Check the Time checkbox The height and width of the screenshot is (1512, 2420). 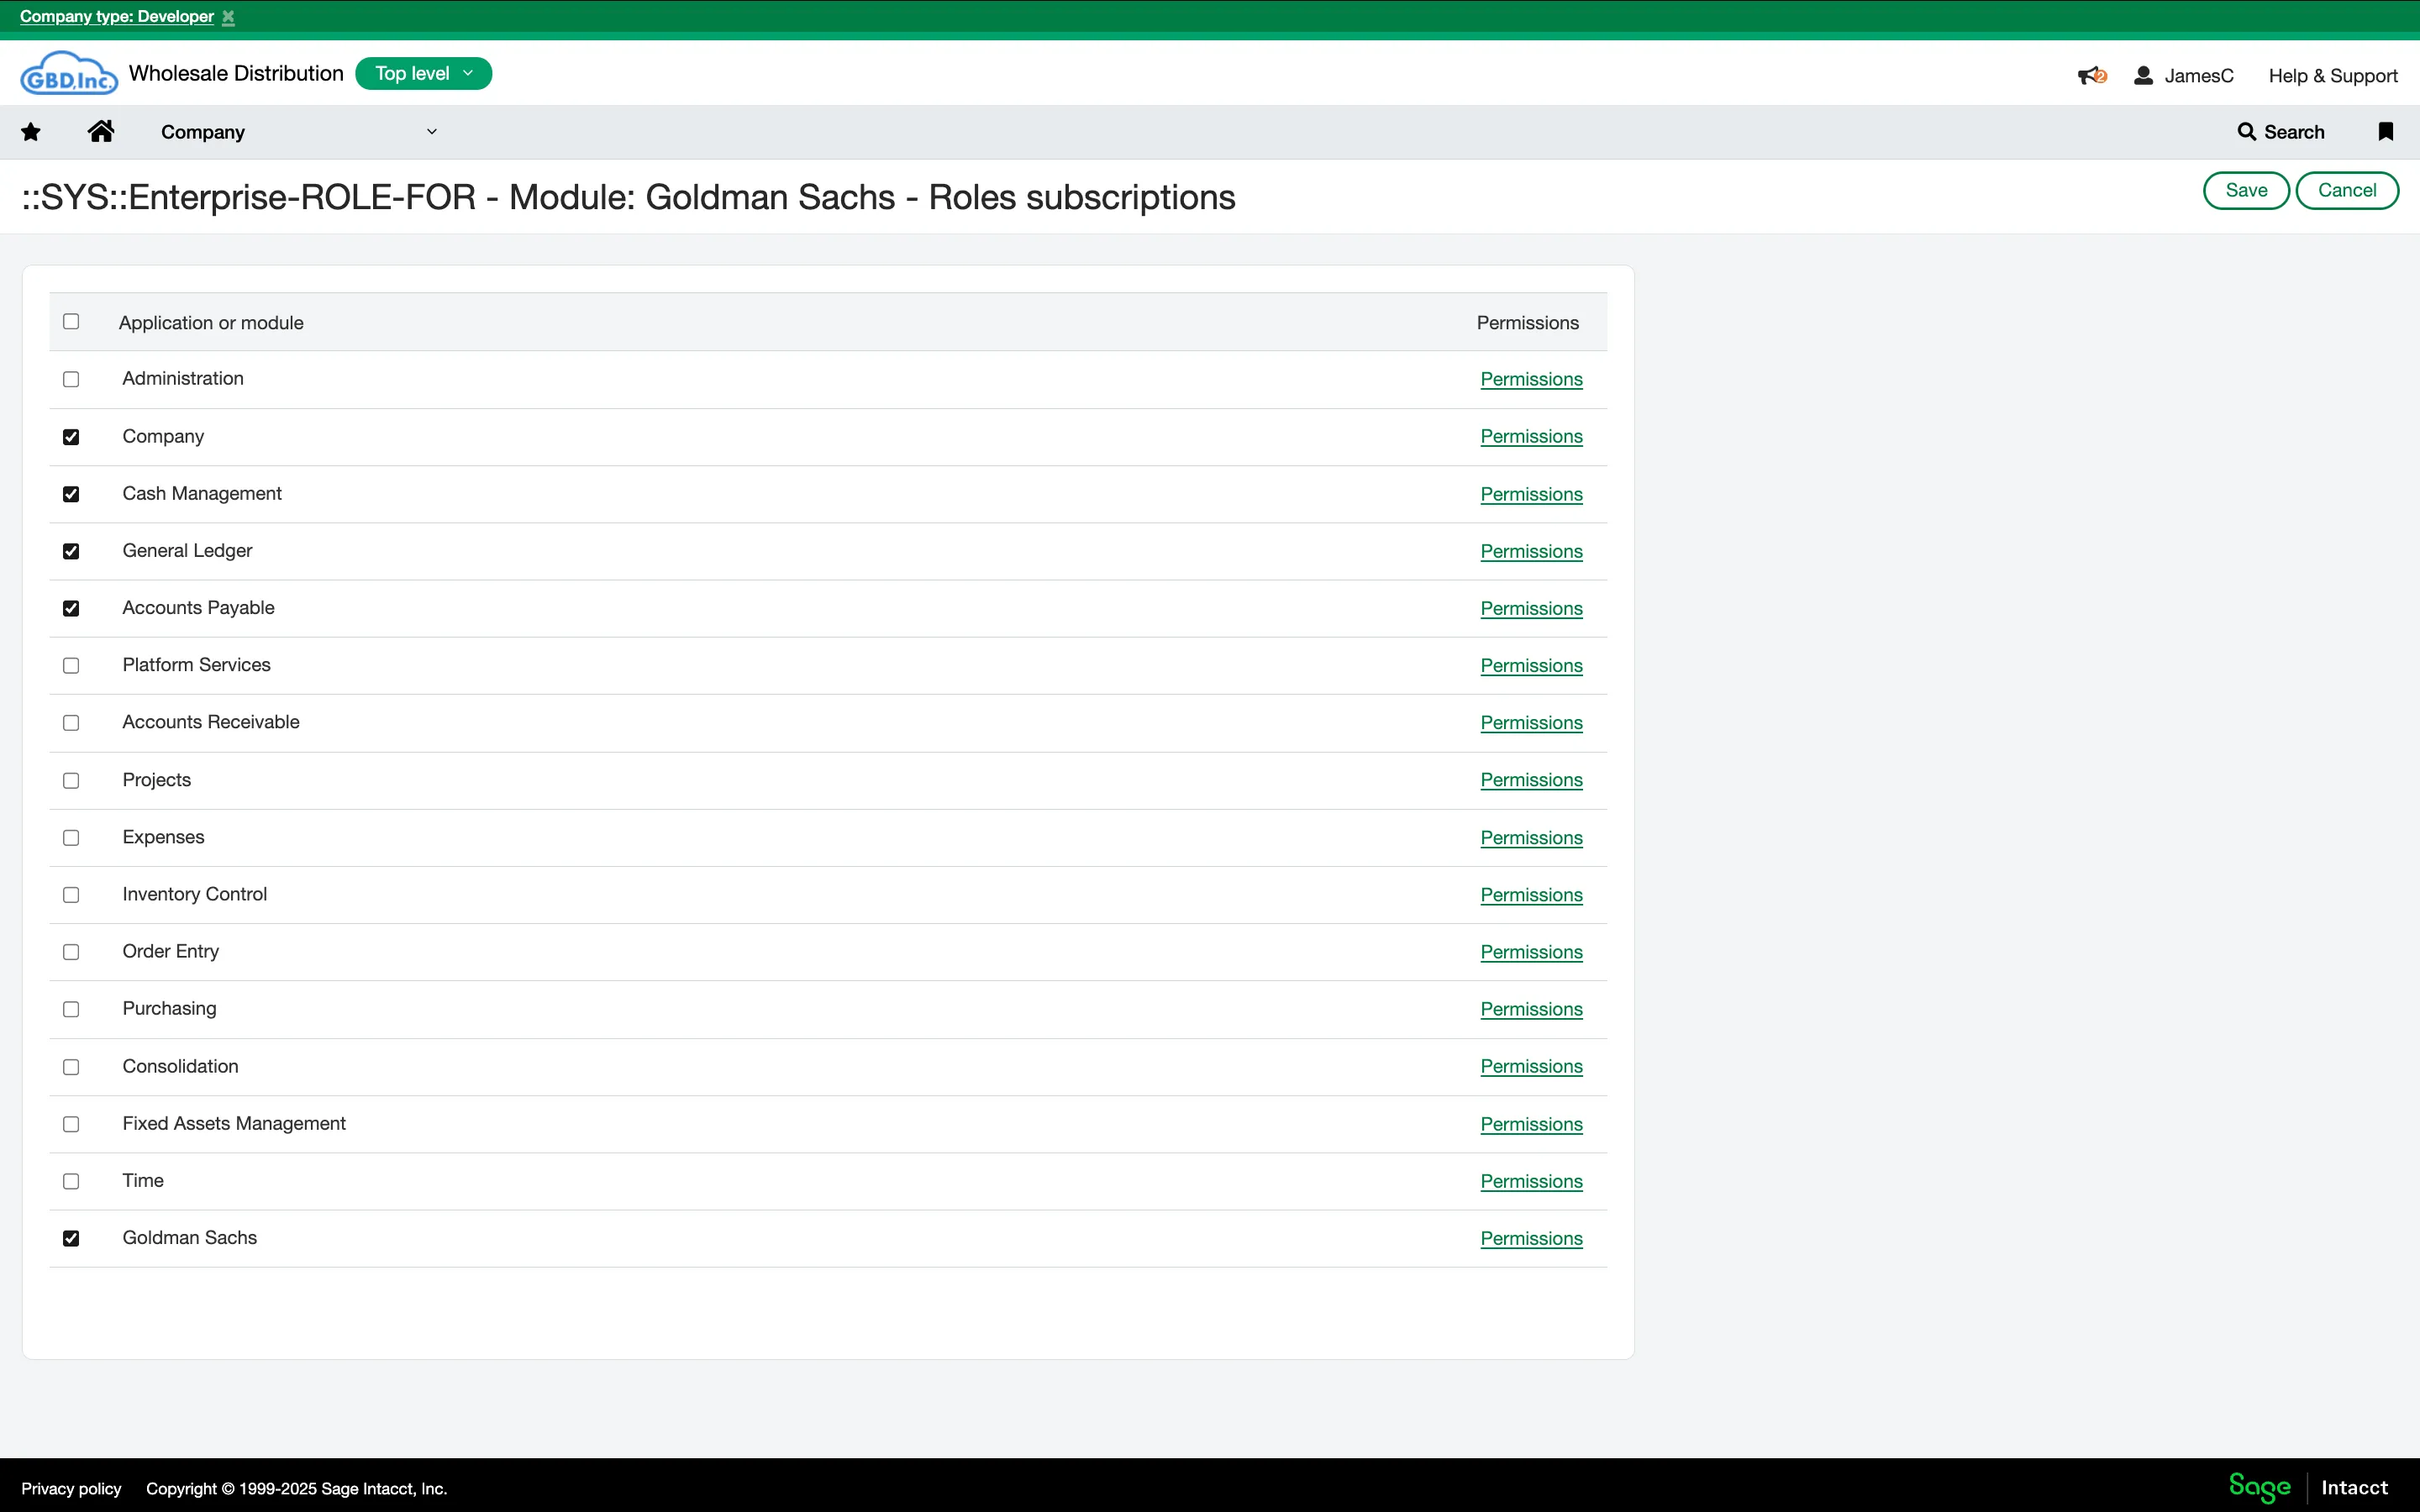71,1182
